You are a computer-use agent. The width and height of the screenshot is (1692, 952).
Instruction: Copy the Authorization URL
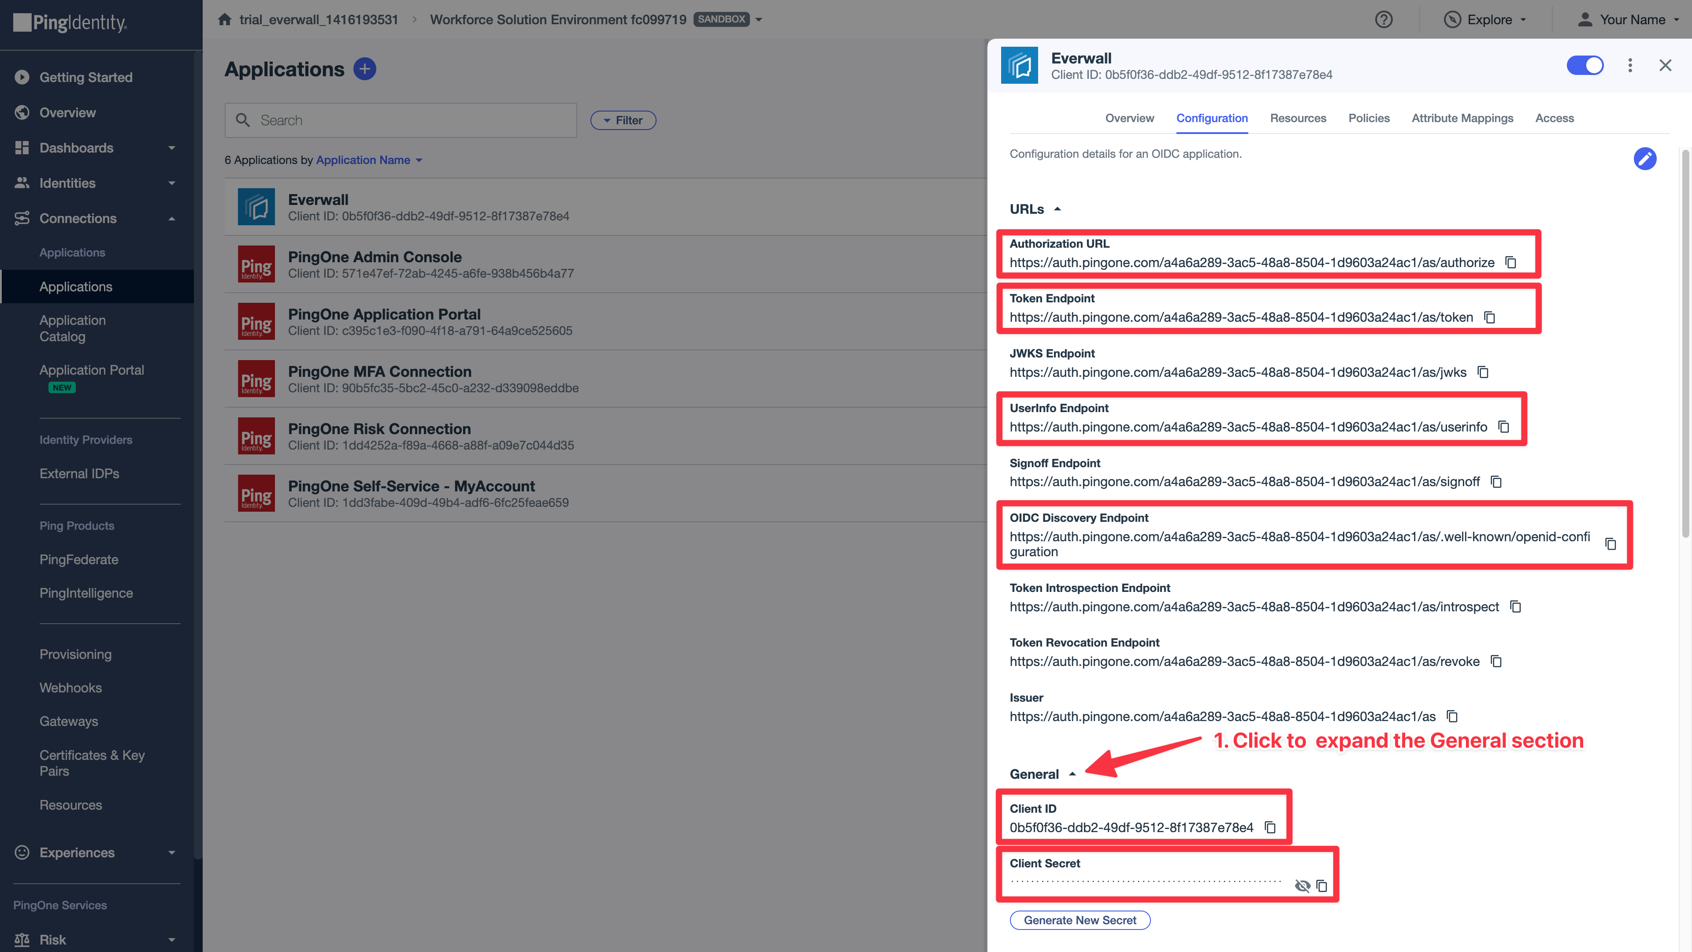pos(1511,262)
